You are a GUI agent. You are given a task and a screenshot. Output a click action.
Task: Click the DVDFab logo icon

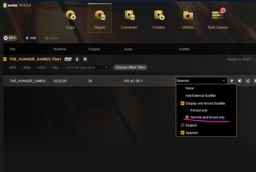[x=5, y=5]
